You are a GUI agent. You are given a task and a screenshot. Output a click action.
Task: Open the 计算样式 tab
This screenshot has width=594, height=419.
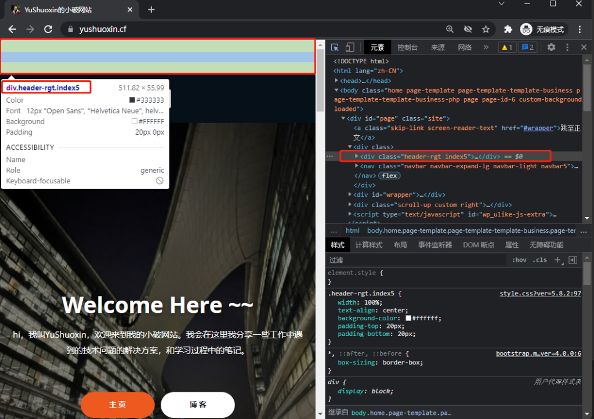coord(369,245)
